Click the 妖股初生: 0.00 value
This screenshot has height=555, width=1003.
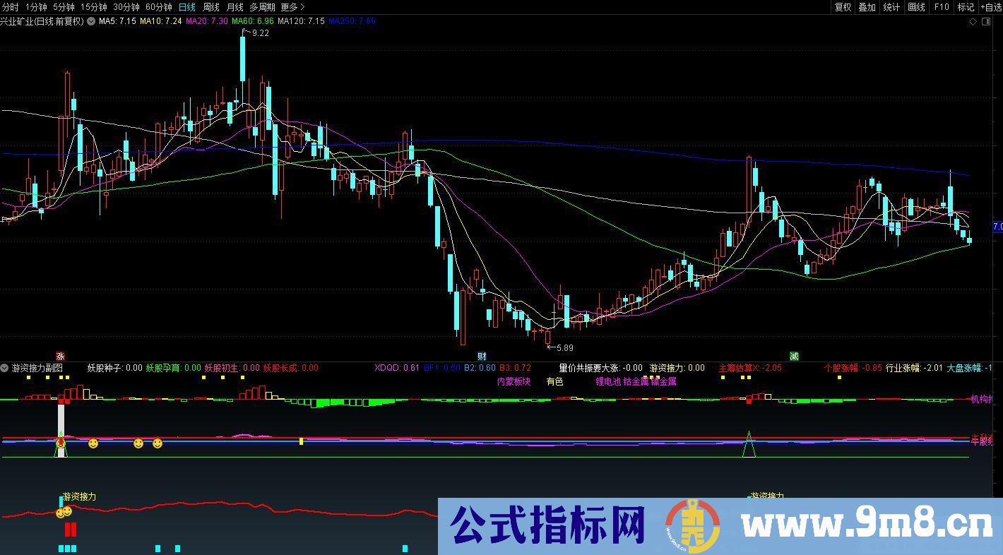click(x=232, y=368)
